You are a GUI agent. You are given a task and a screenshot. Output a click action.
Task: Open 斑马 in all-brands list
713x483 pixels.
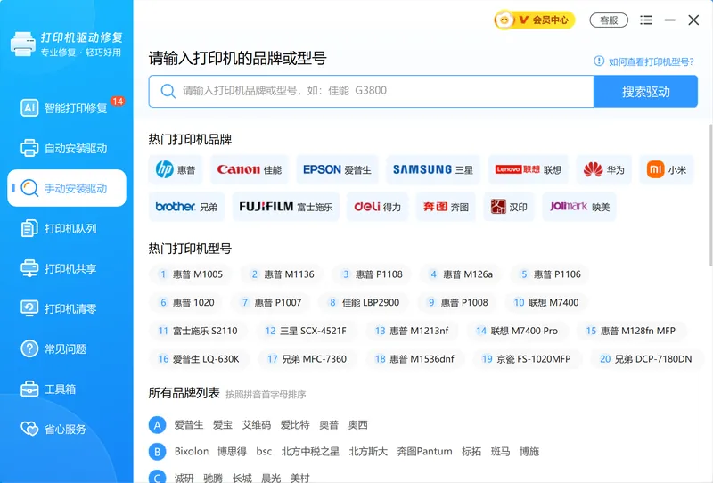coord(500,451)
